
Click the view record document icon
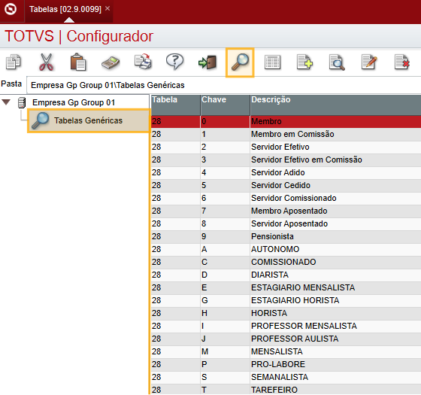click(x=337, y=62)
